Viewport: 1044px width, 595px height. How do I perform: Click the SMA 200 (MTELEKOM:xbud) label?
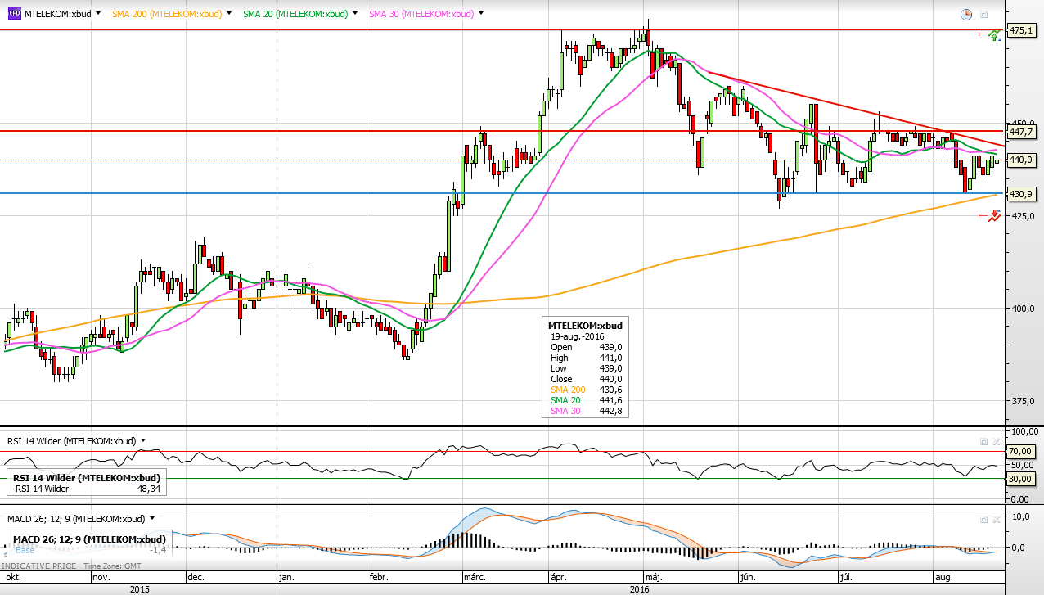click(166, 14)
